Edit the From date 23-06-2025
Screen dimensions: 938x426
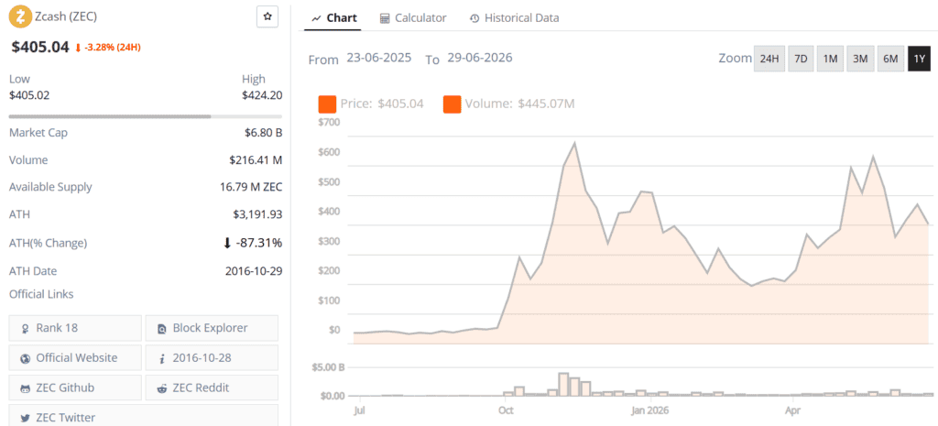click(x=378, y=58)
